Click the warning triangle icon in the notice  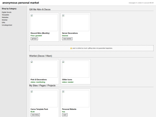(x=71, y=48)
